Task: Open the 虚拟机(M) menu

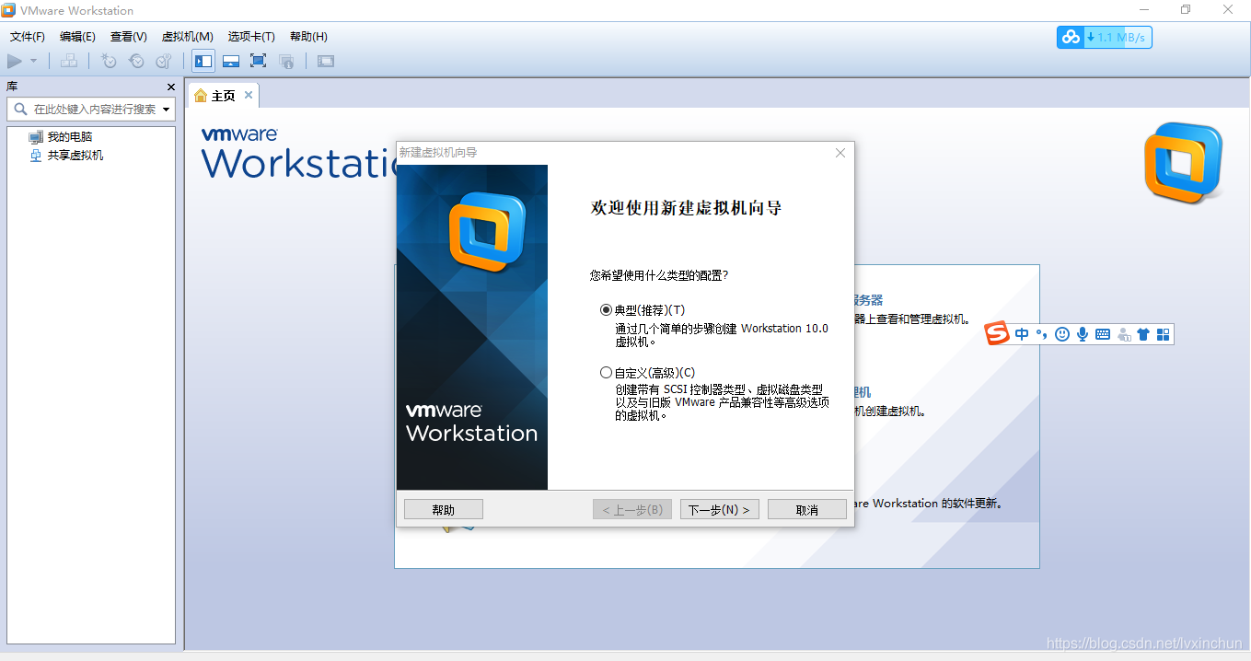Action: [x=188, y=37]
